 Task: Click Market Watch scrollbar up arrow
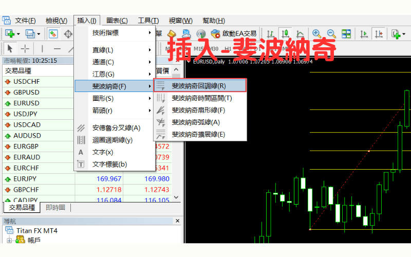pos(176,70)
